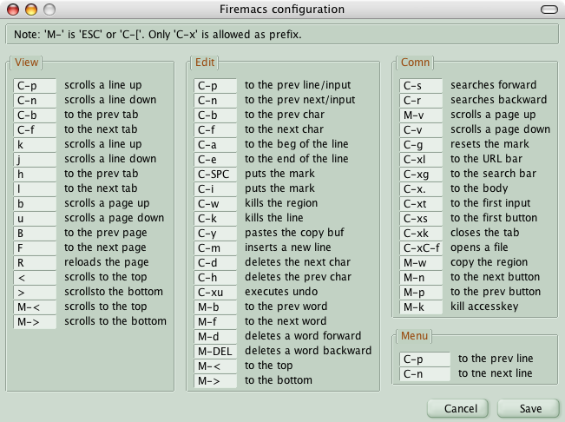Focus the M-n next button key field
Screen dimensions: 565x422
[x=421, y=278]
